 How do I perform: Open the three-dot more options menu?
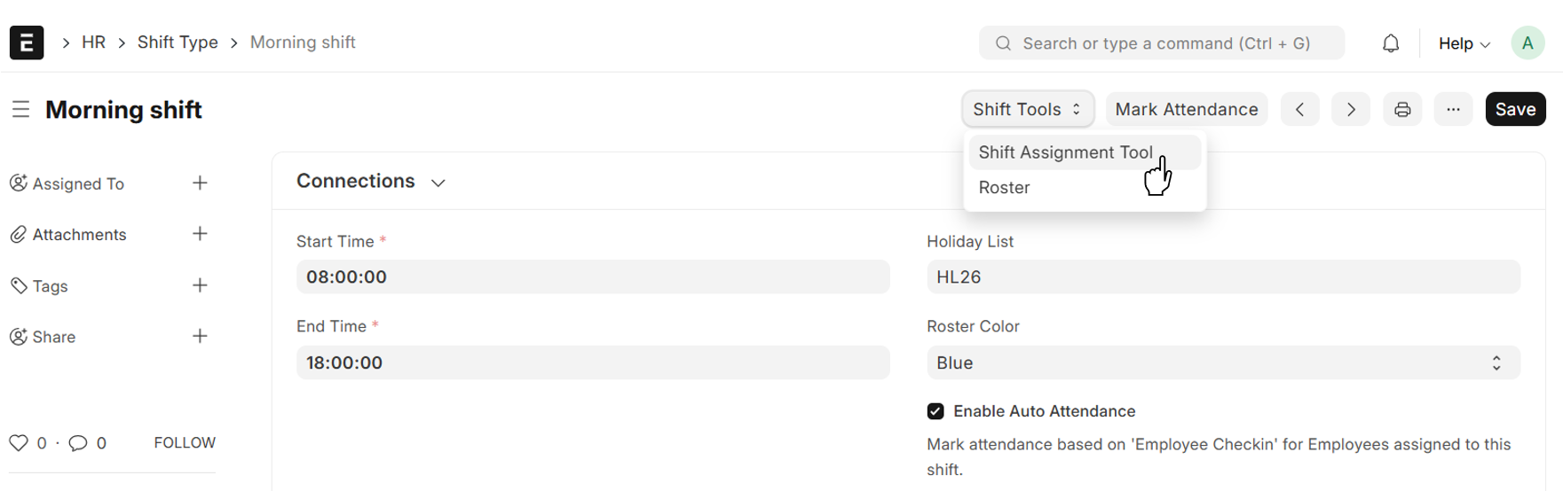1453,110
